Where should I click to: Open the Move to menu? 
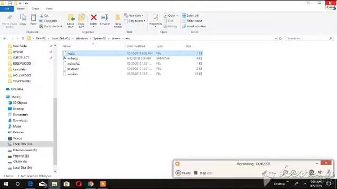[71, 21]
